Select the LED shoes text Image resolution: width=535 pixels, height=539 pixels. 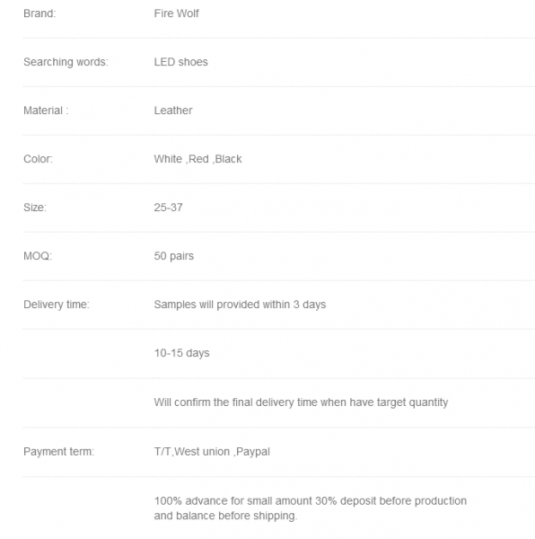point(180,62)
